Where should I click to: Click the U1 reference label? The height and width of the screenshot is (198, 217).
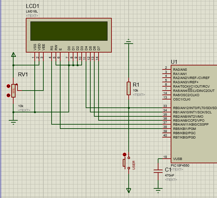pos(174,62)
